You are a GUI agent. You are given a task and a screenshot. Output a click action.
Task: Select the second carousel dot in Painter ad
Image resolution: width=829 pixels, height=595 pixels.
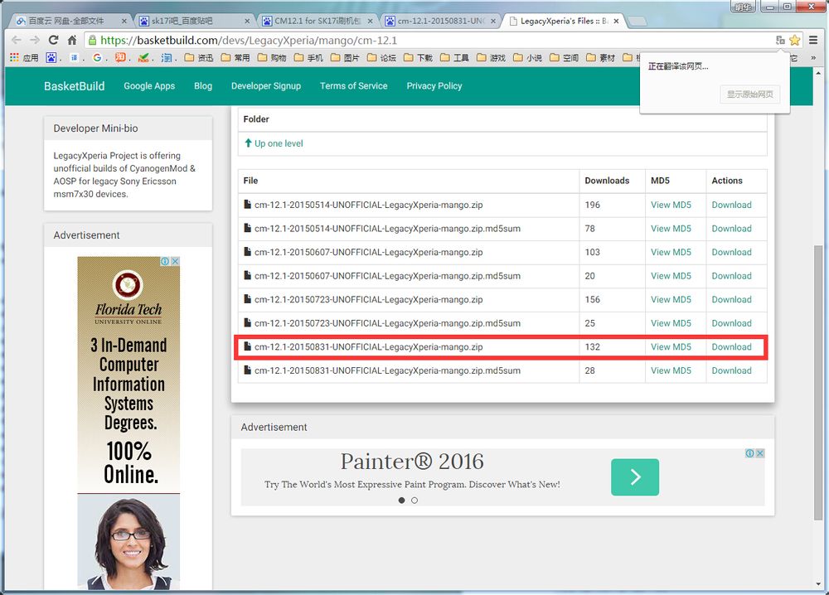414,501
